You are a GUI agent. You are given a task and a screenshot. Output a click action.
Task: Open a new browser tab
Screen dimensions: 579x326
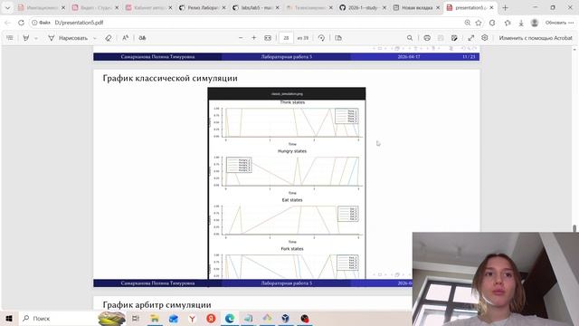click(505, 7)
